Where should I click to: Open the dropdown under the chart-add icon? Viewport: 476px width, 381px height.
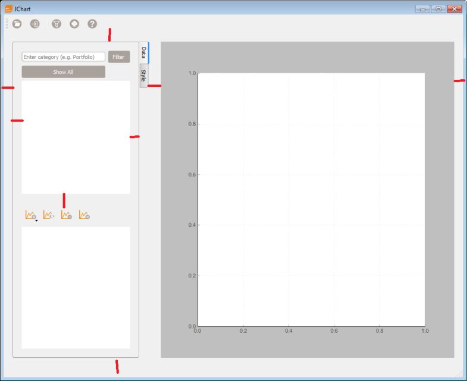[36, 220]
